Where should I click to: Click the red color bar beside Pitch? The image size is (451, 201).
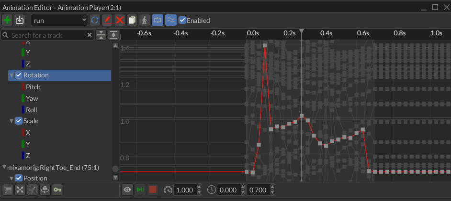pyautogui.click(x=23, y=87)
